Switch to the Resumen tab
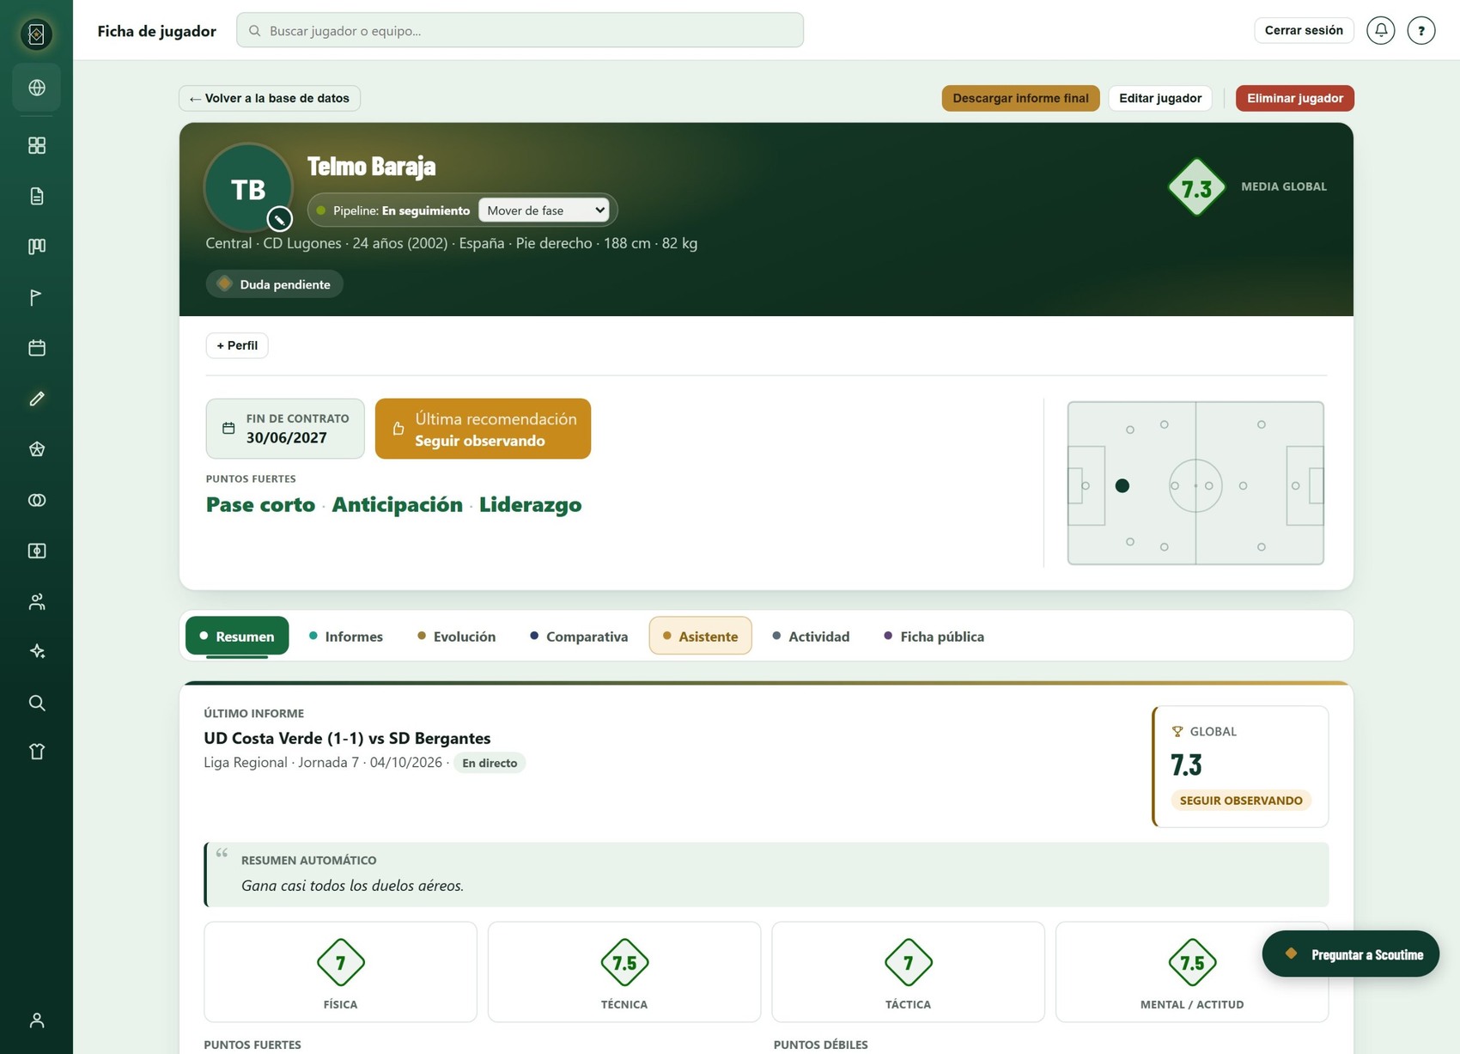The image size is (1460, 1054). click(x=237, y=637)
